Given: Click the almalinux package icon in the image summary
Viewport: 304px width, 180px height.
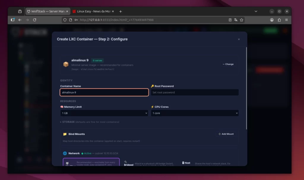Looking at the screenshot, I should point(66,64).
